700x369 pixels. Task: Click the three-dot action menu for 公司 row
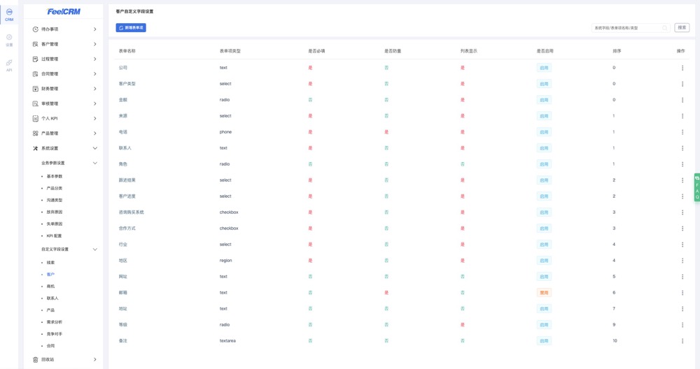(x=682, y=68)
